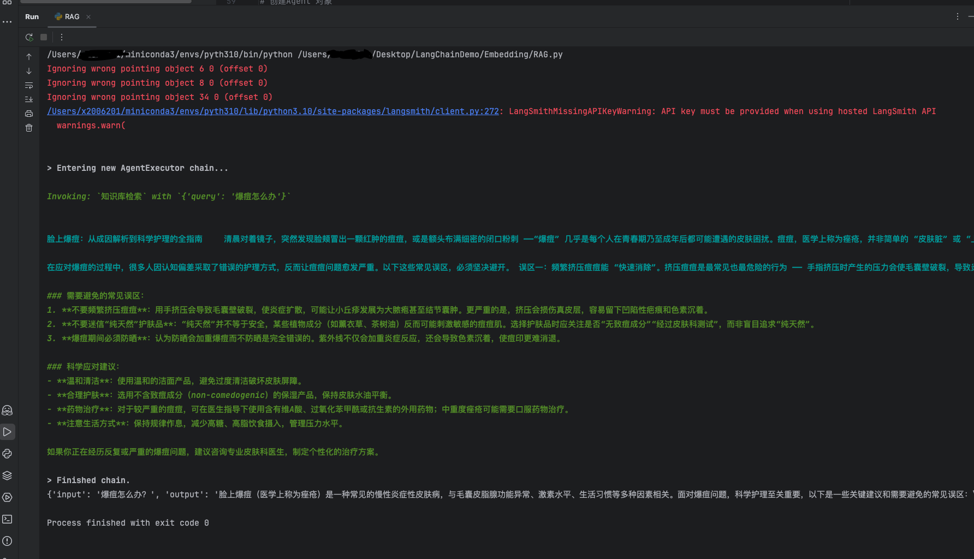Click 'Entering new AgentExecutor chain' line
The height and width of the screenshot is (559, 974).
click(138, 168)
